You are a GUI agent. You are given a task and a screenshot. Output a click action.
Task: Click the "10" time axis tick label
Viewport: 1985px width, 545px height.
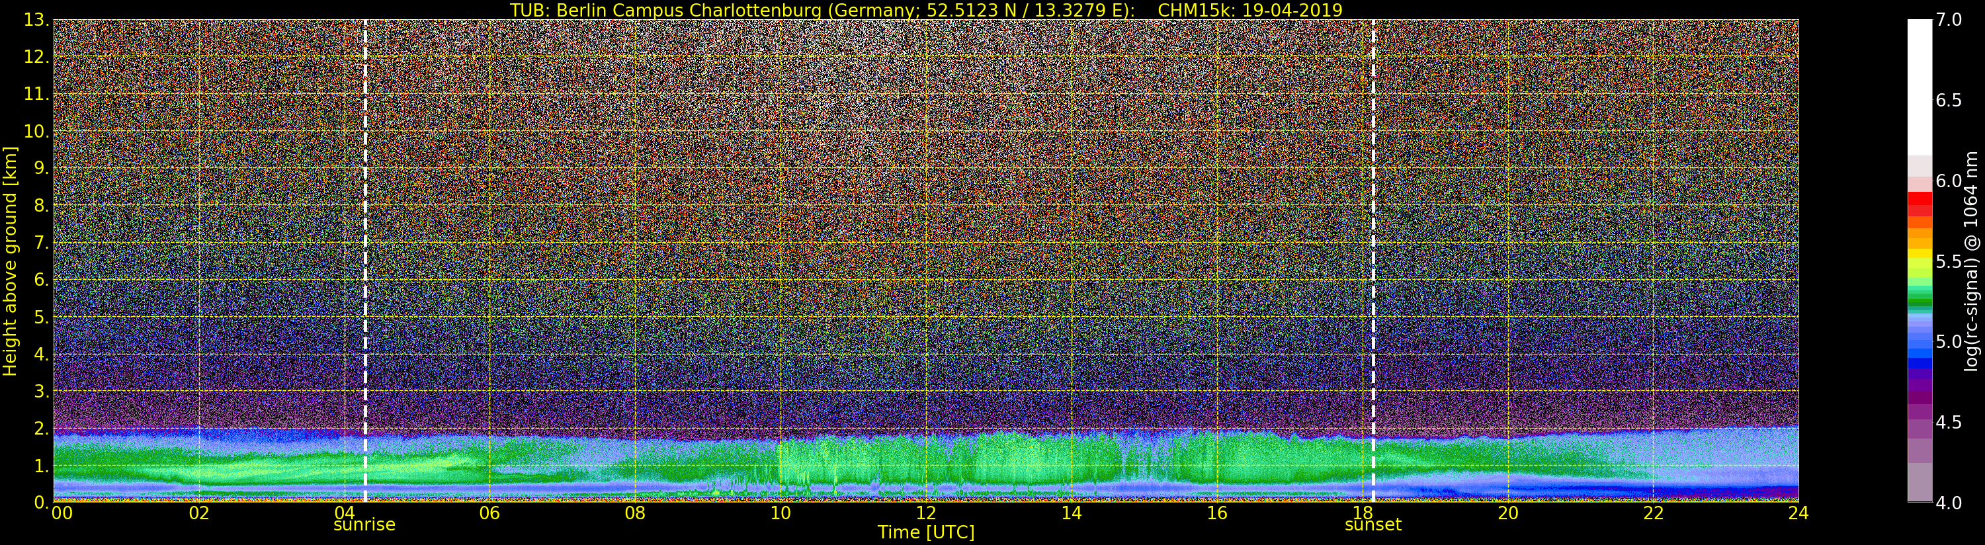tap(781, 513)
